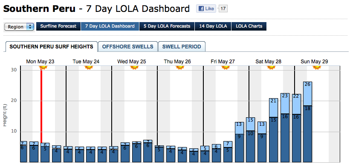The width and height of the screenshot is (350, 167).
Task: Click the Height (ft) axis label
Action: pos(6,115)
